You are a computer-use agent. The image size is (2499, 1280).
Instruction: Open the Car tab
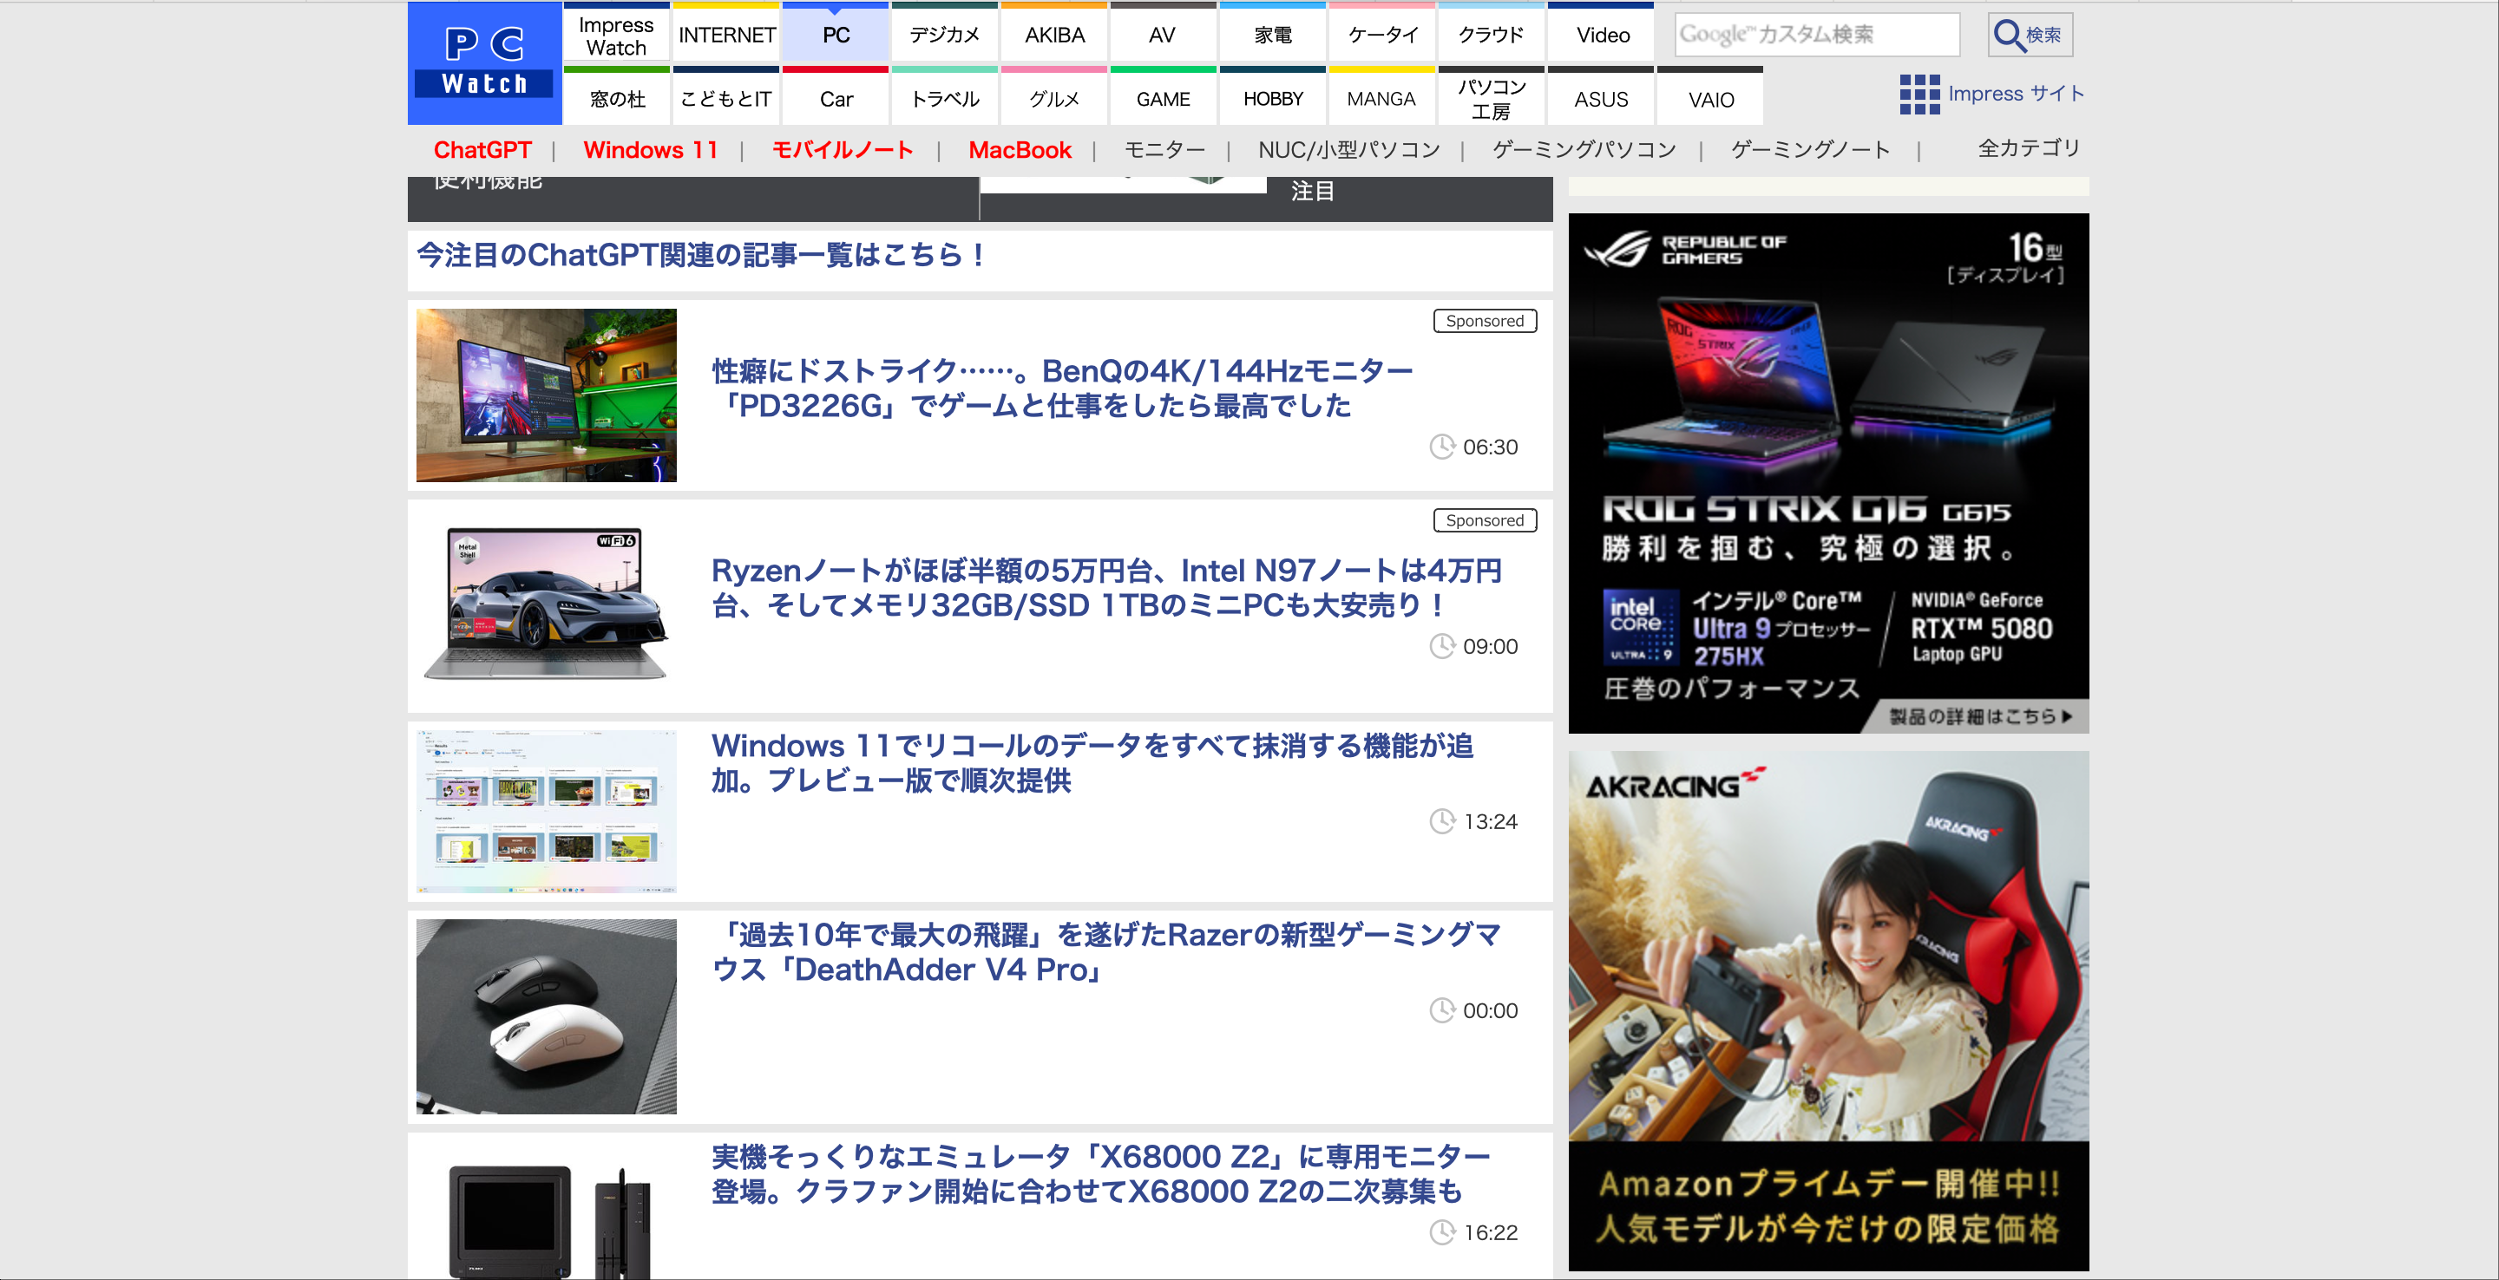[836, 97]
